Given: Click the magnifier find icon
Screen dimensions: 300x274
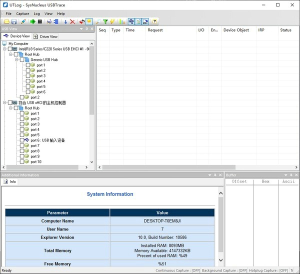Looking at the screenshot, I should 98,21.
